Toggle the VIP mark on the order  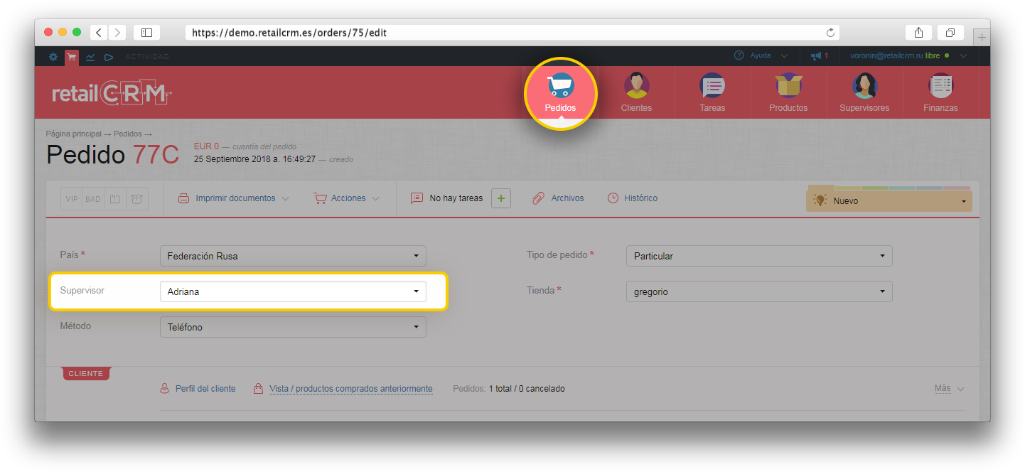(x=72, y=199)
